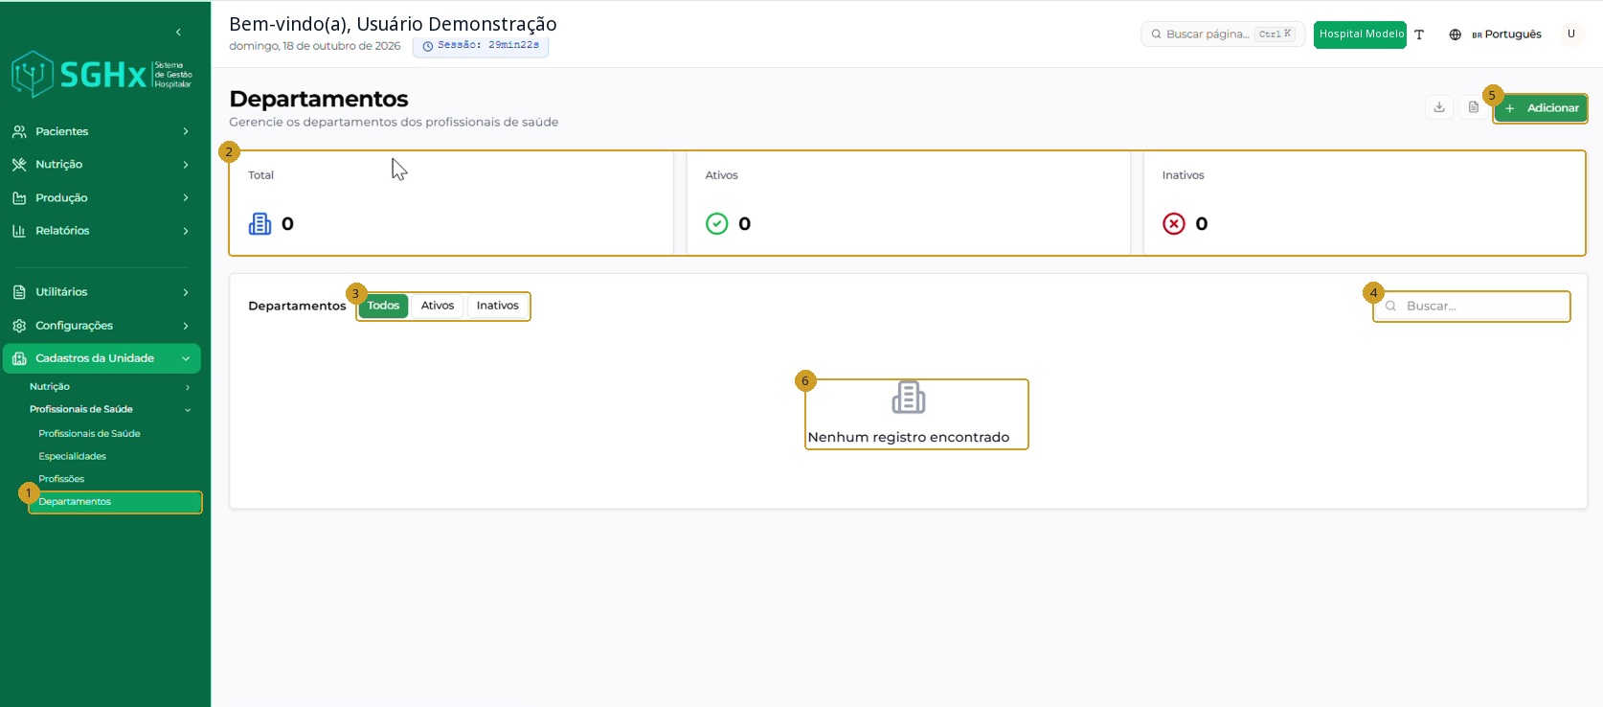
Task: Open the user avatar U menu
Action: [x=1571, y=34]
